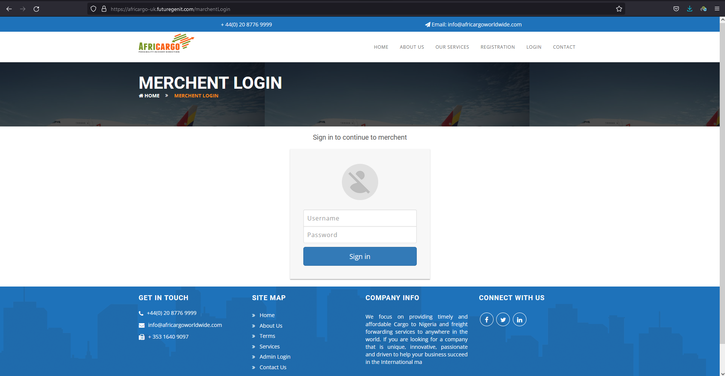The width and height of the screenshot is (725, 376).
Task: Reload the page with browser refresh icon
Action: 36,9
